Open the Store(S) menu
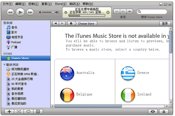Viewport: 175px width, 116px height. tap(61, 4)
